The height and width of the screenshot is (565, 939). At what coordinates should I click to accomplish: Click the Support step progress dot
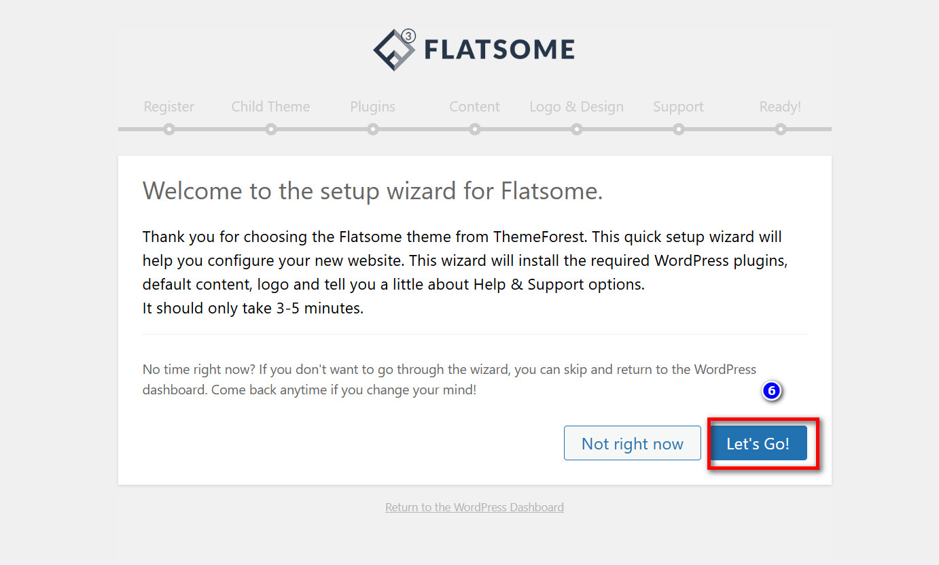tap(678, 128)
